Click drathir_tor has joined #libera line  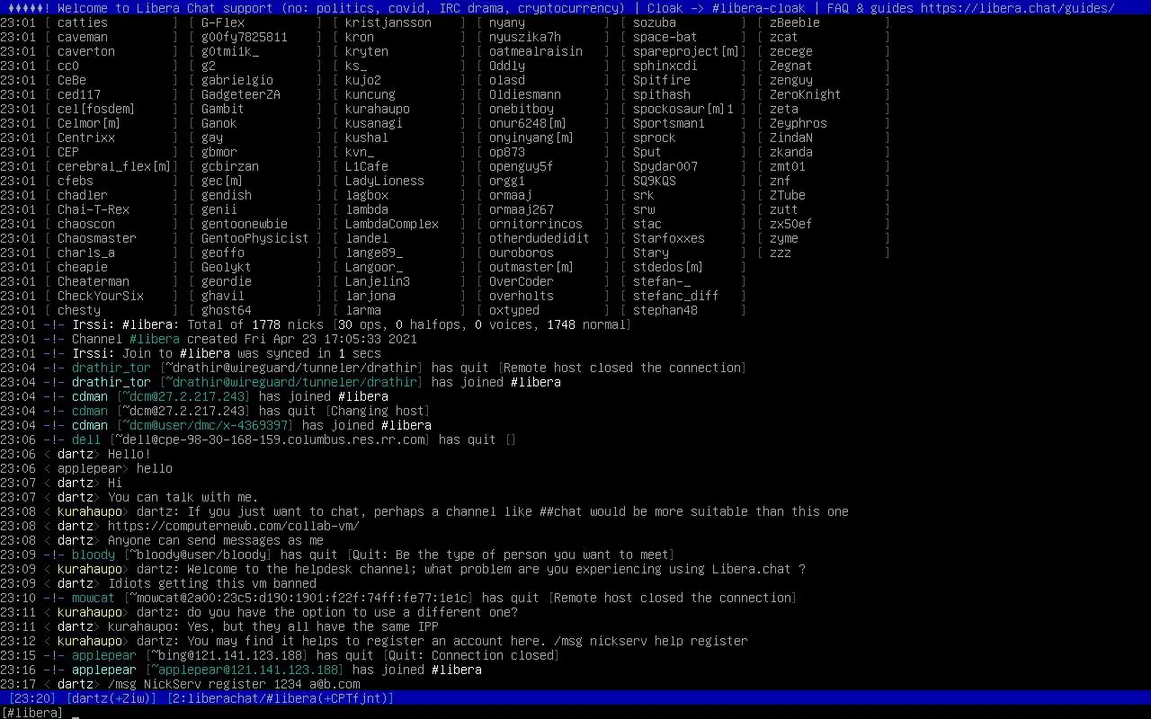[x=281, y=382]
